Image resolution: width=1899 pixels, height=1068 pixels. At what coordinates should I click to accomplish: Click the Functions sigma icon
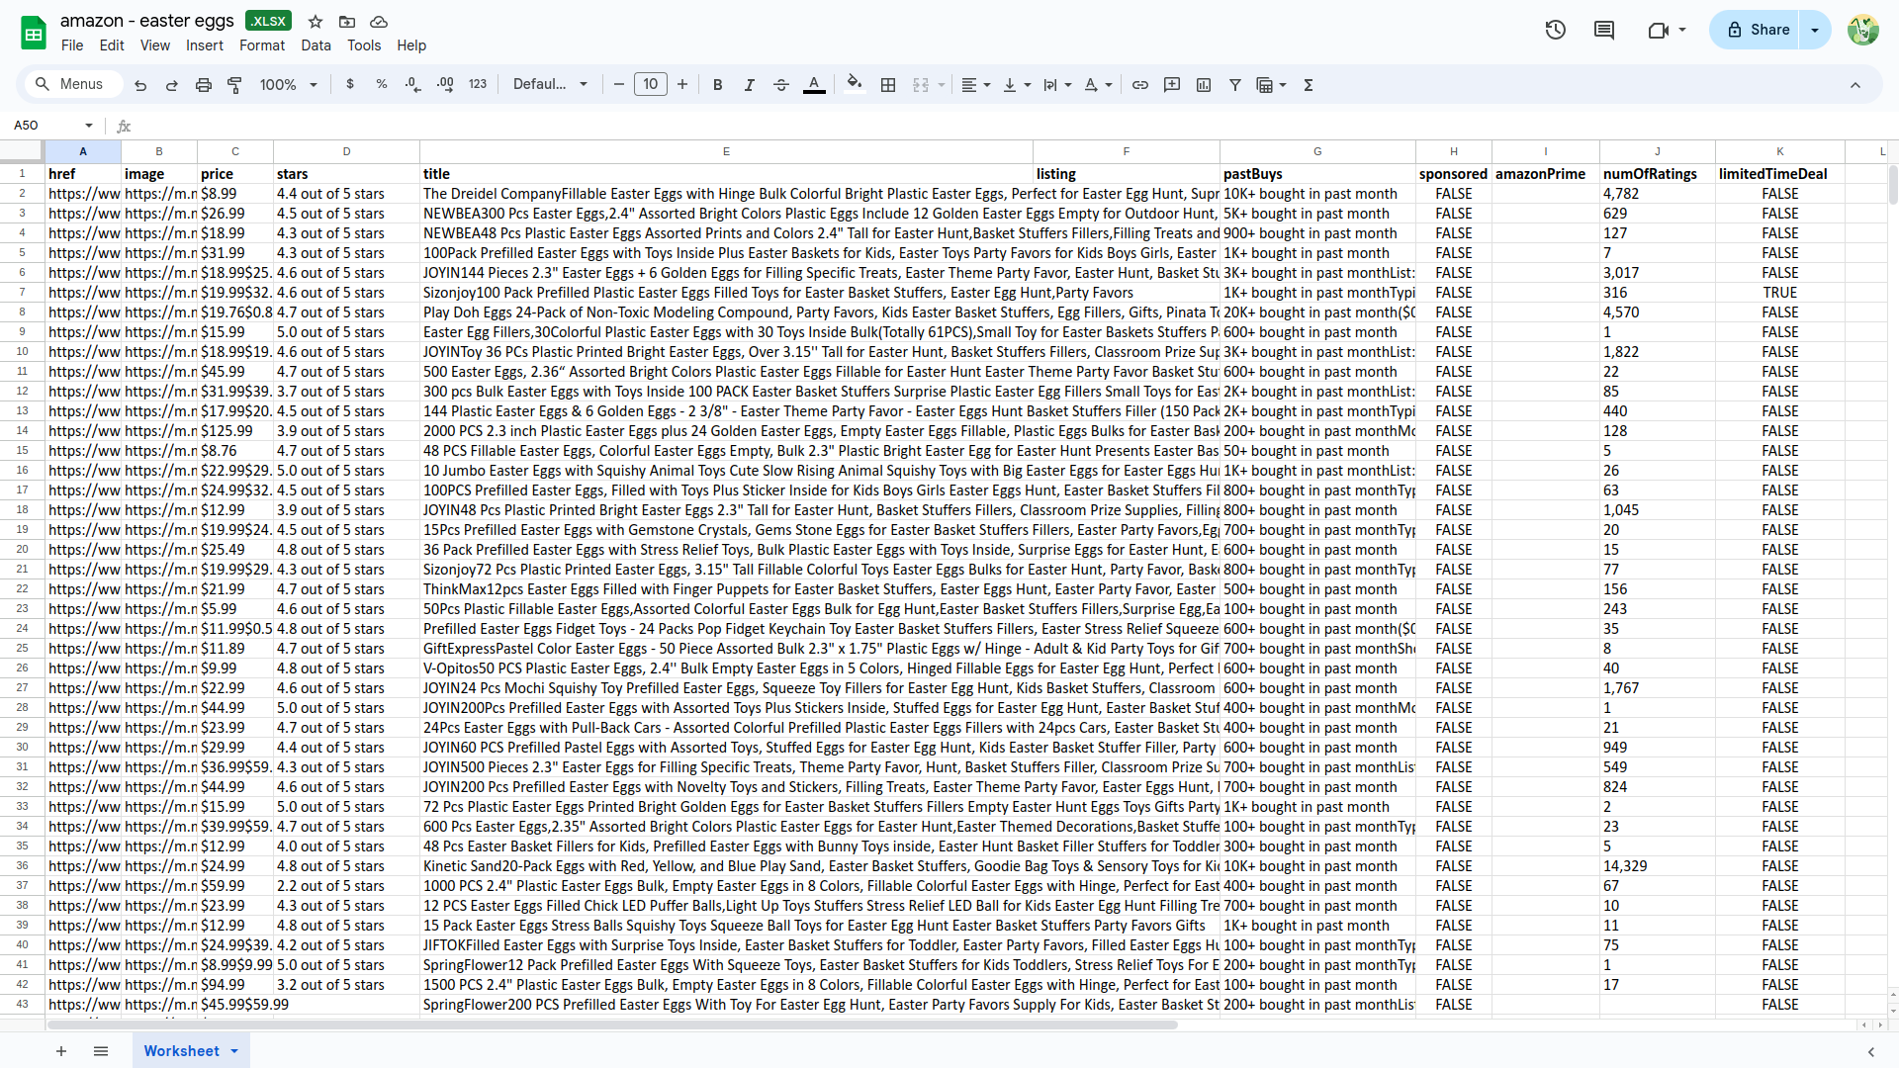click(x=1309, y=85)
